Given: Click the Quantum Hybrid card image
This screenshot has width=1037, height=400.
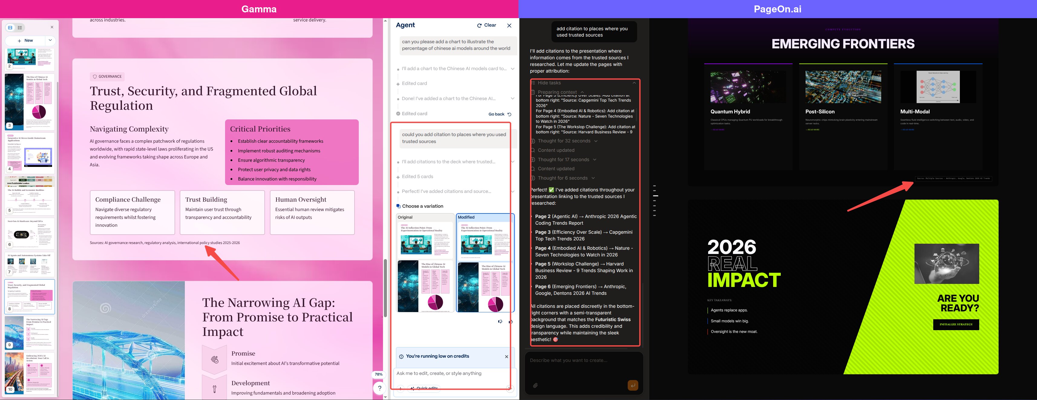Looking at the screenshot, I should [x=748, y=87].
